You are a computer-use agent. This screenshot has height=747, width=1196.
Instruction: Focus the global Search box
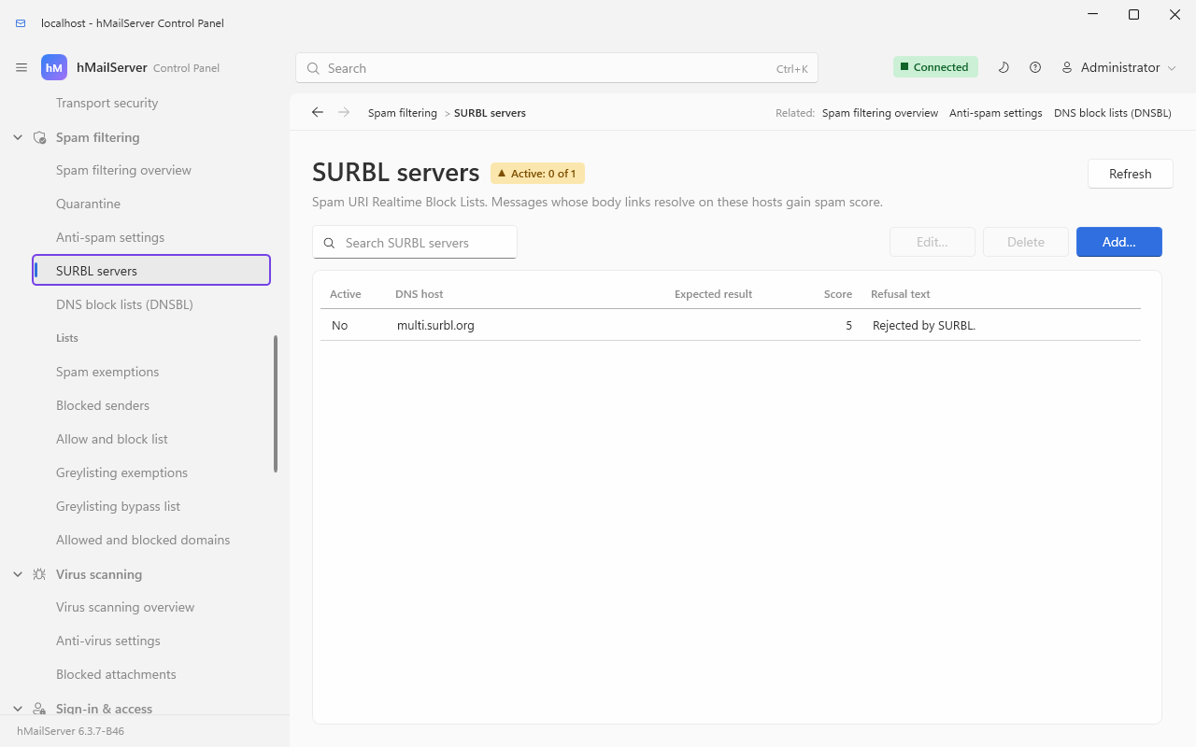coord(557,68)
